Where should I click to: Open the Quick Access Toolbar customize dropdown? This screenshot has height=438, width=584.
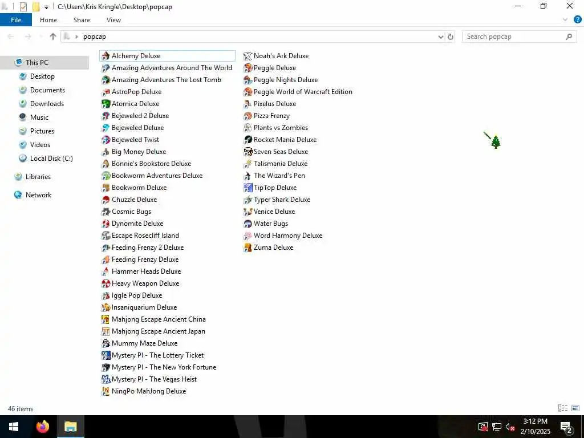click(46, 7)
